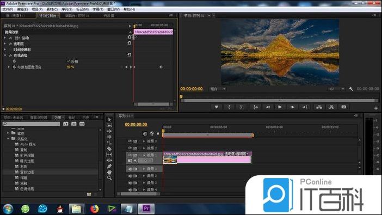
Task: Mute the Audio 2 track speaker
Action: tap(130, 176)
